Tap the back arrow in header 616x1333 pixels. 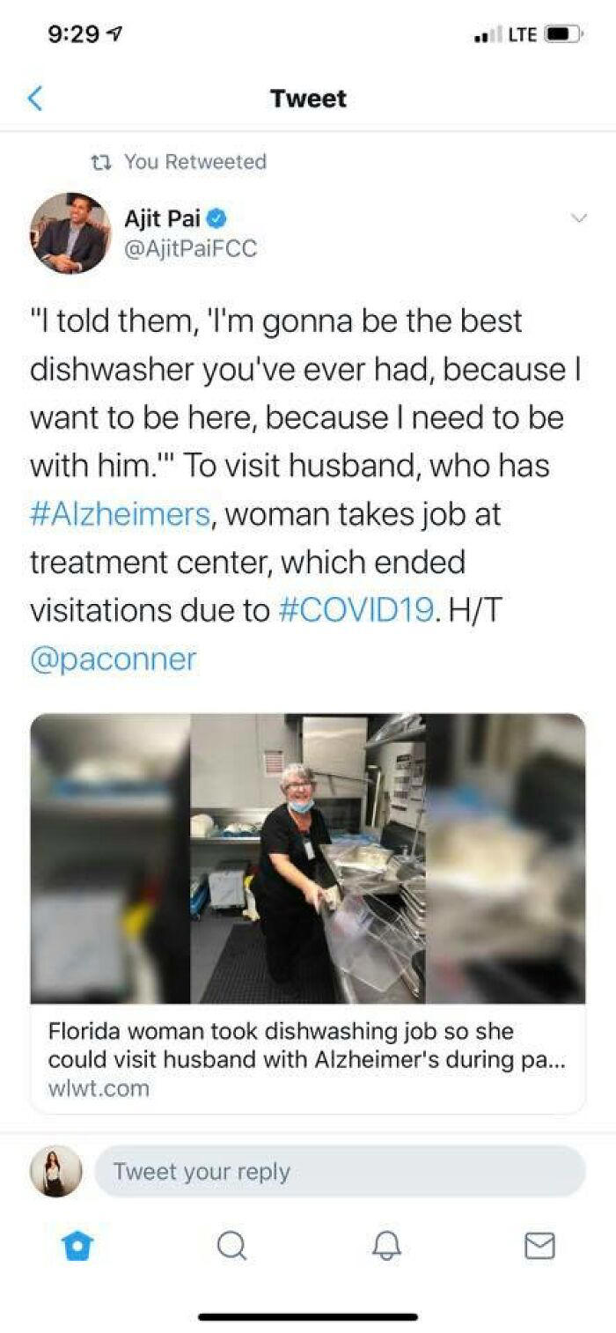pos(35,98)
